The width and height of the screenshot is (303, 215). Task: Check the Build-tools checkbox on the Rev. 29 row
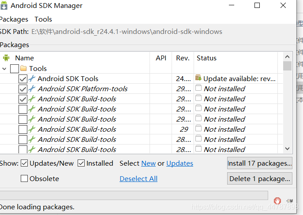click(23, 130)
